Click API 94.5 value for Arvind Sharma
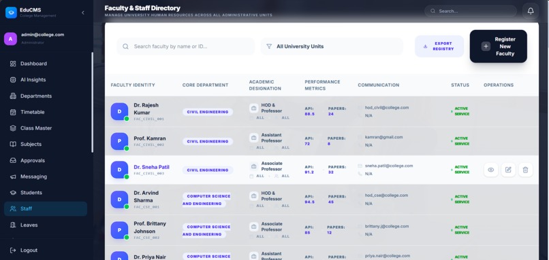Image resolution: width=549 pixels, height=260 pixels. tap(309, 202)
